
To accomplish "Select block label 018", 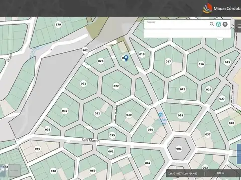I will [142, 54].
